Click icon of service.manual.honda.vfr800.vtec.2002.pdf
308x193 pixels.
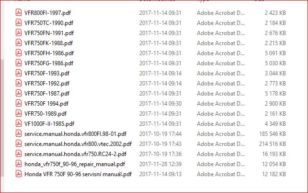click(19, 144)
